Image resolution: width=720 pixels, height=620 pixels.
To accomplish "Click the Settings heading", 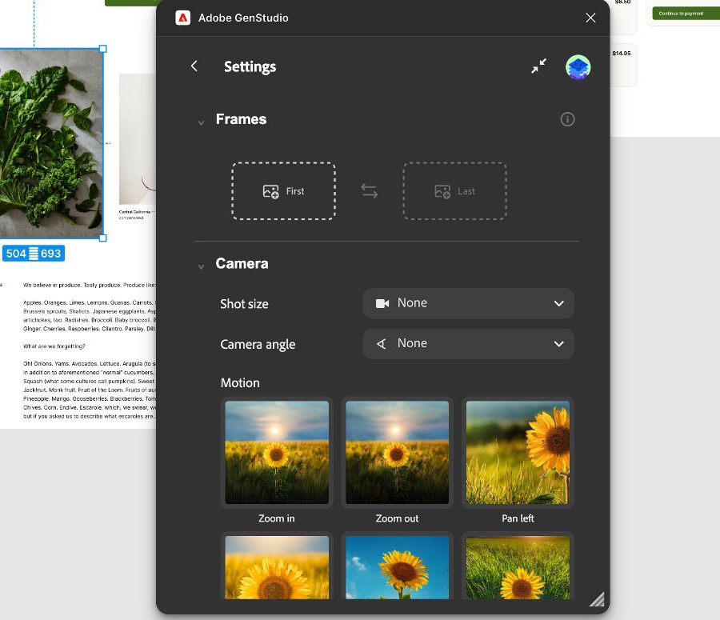I will click(250, 66).
